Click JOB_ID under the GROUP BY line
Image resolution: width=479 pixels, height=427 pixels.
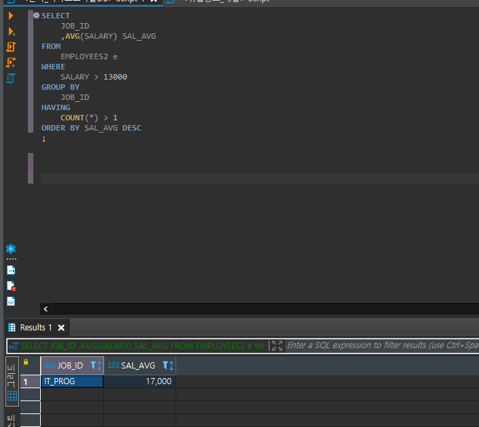pos(75,97)
